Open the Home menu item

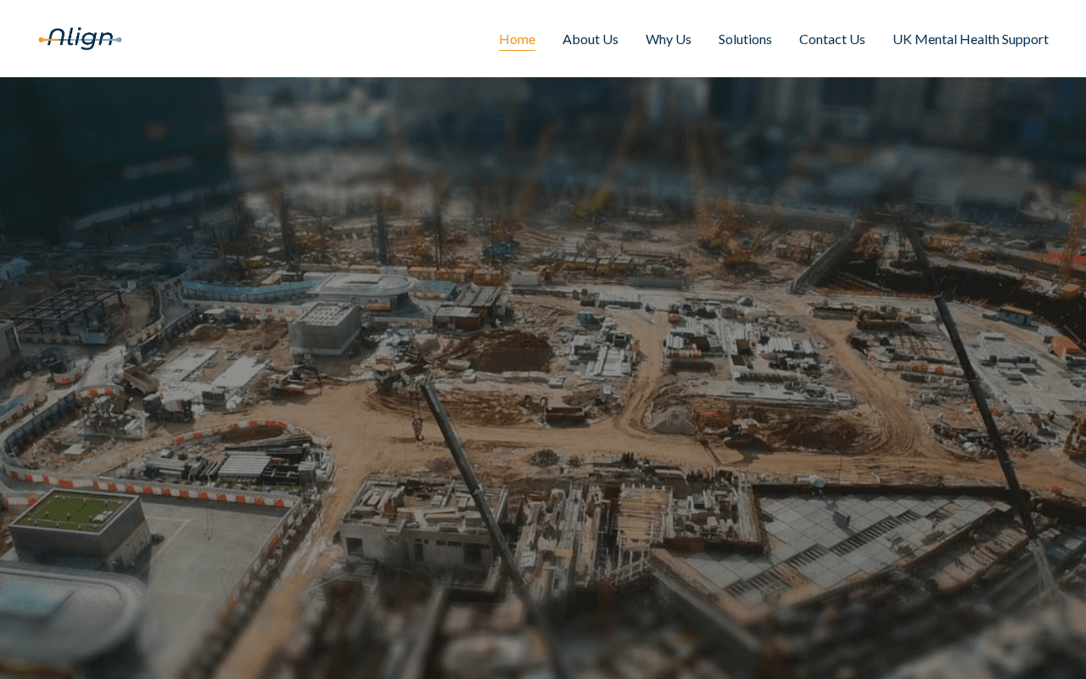(517, 39)
